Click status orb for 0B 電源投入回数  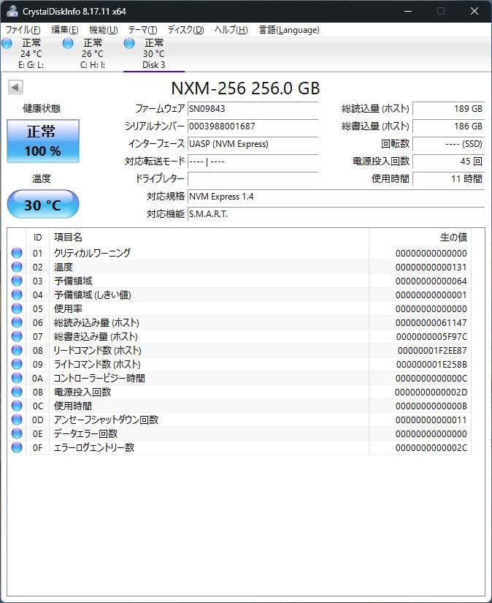[x=17, y=392]
